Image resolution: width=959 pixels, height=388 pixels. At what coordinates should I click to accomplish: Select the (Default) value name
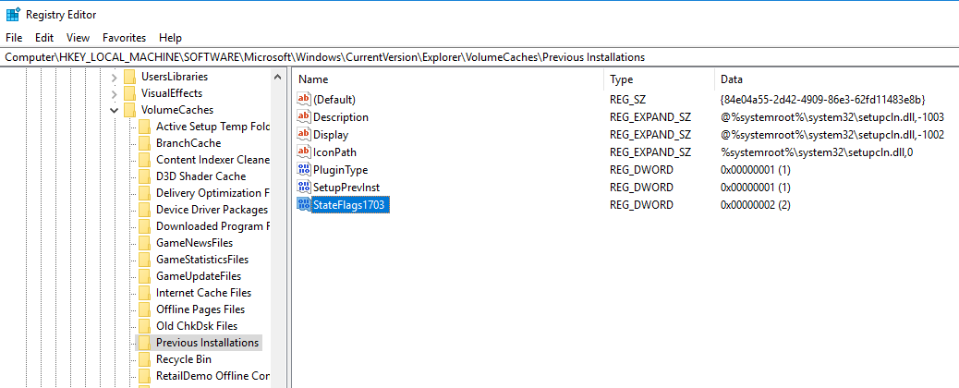334,99
